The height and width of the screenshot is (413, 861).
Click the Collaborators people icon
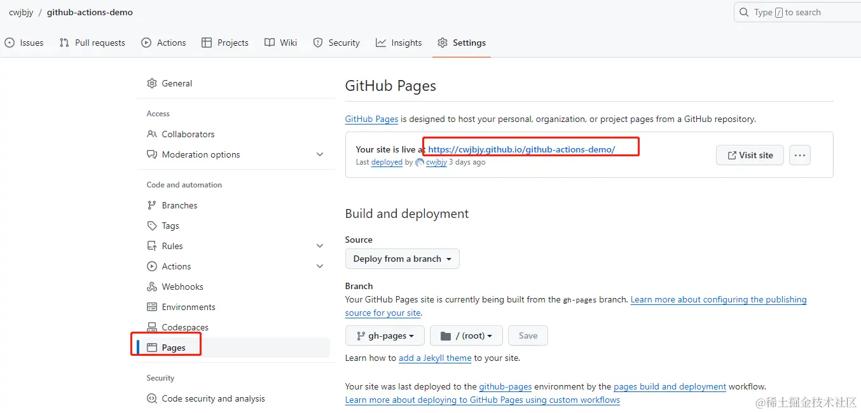click(152, 134)
